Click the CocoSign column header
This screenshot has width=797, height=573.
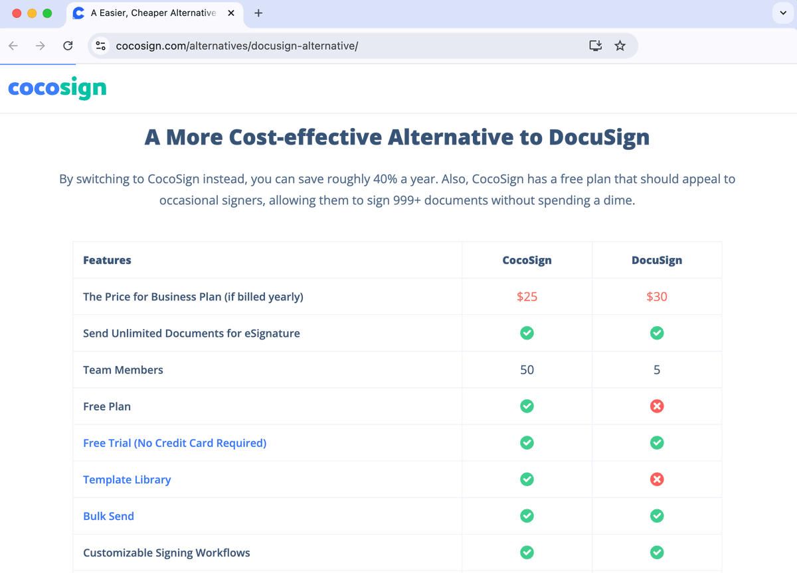pos(527,260)
